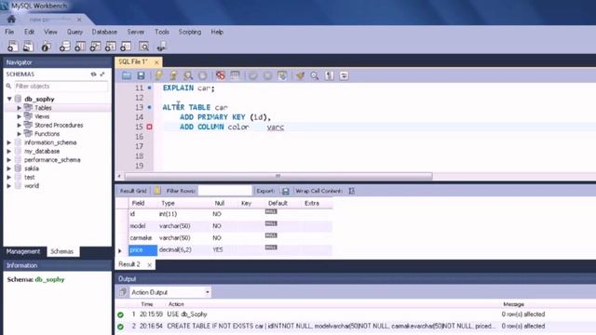Viewport: 596px width, 335px height.
Task: Create new table icon in main toolbar
Action: coord(80,47)
